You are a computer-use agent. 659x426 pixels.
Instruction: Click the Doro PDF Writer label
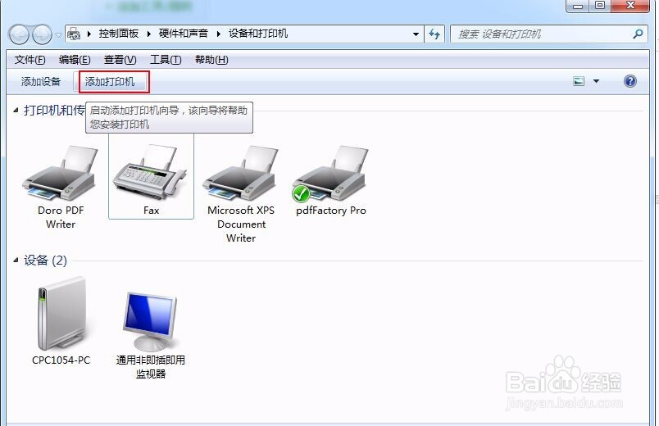tap(61, 217)
